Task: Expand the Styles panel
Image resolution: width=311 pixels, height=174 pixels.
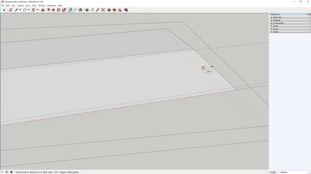Action: click(x=272, y=26)
